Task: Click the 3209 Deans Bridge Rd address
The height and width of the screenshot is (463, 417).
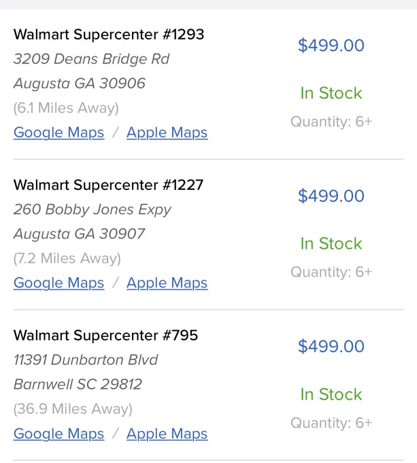Action: pyautogui.click(x=91, y=59)
